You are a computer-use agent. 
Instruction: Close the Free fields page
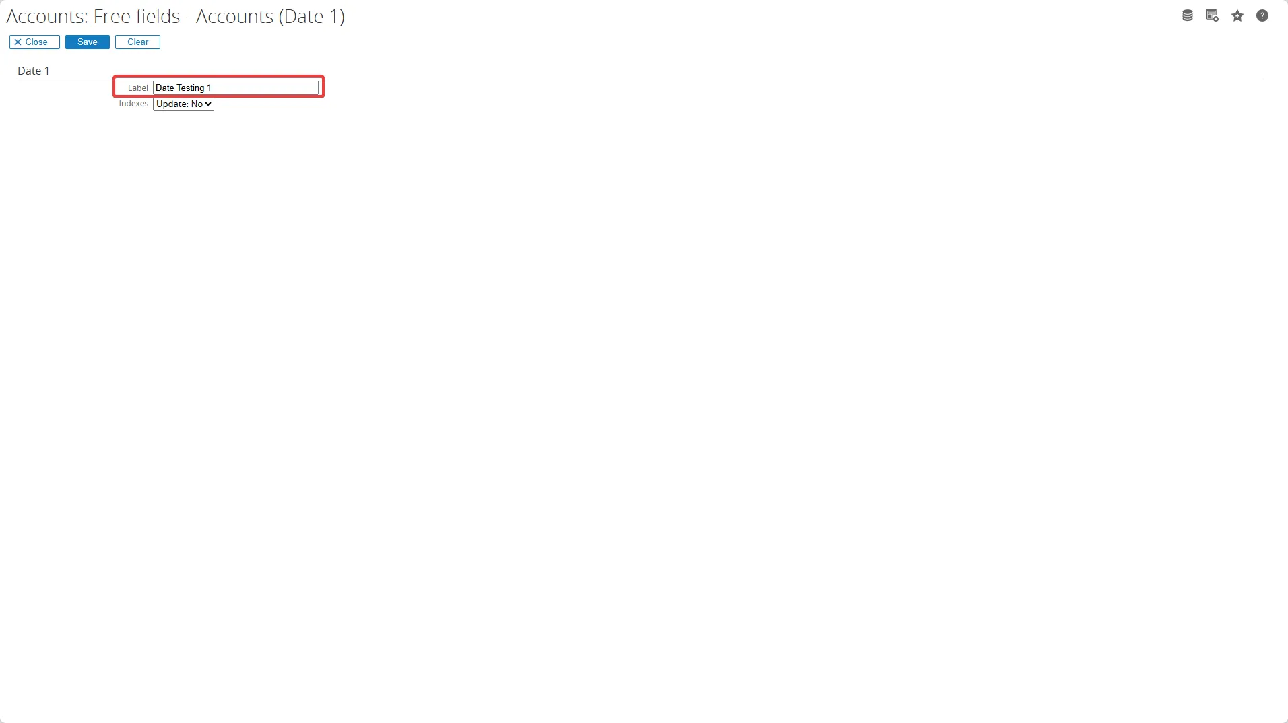coord(34,42)
